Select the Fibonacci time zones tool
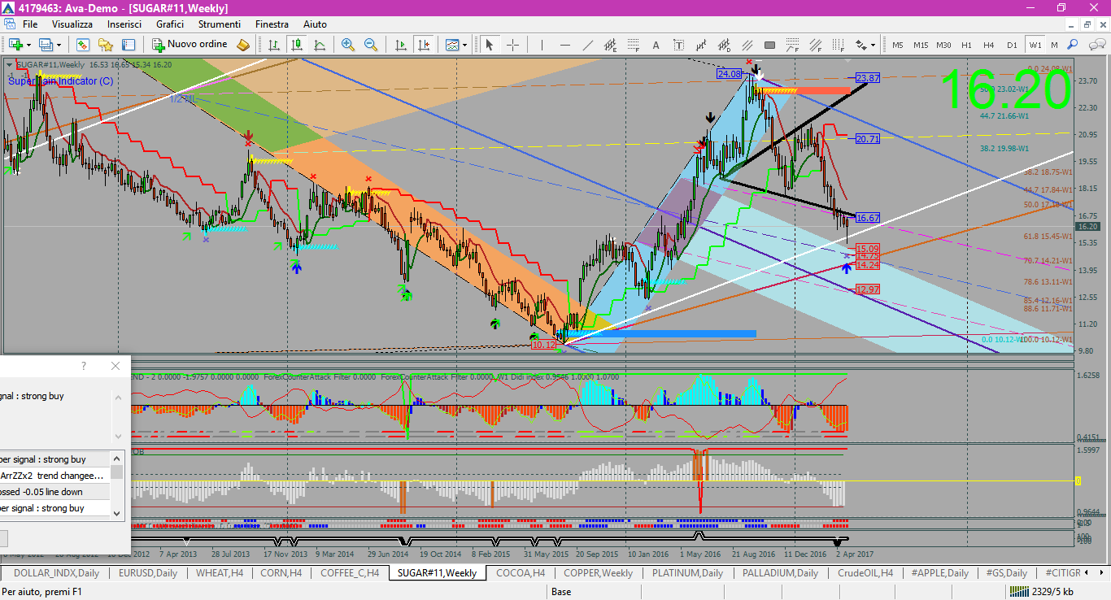This screenshot has width=1111, height=600. 839,45
